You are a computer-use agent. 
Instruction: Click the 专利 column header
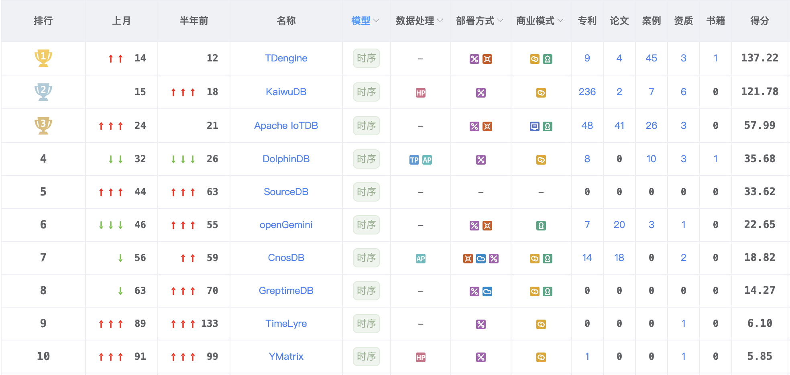587,21
